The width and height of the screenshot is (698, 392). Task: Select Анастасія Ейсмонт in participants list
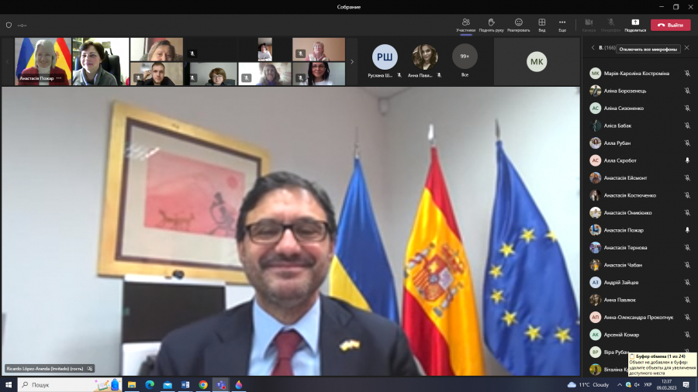[640, 177]
